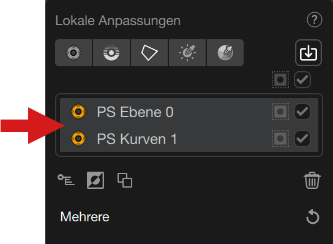Click the group control points icon
333x244 pixels.
(x=66, y=180)
